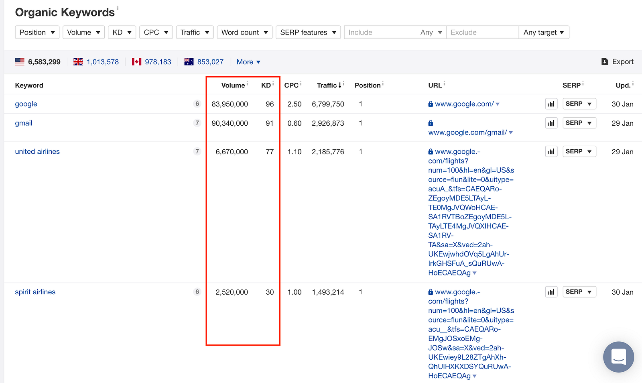Open SERP dropdown for gmail row
Viewport: 642px width, 383px height.
(x=579, y=123)
